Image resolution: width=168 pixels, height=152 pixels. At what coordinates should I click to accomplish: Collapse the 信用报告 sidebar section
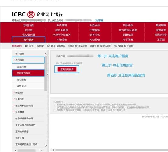pos(28,60)
